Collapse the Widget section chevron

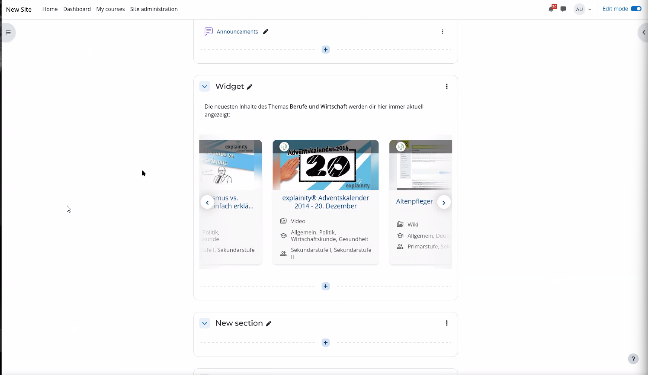[204, 86]
